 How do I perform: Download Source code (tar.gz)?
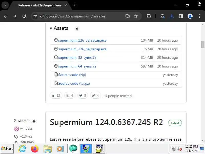pyautogui.click(x=74, y=83)
